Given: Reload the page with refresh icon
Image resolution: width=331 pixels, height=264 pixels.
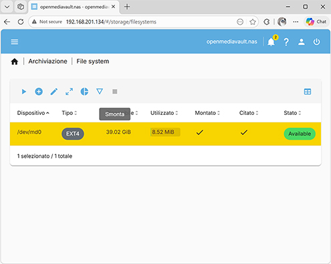Looking at the screenshot, I should 21,22.
